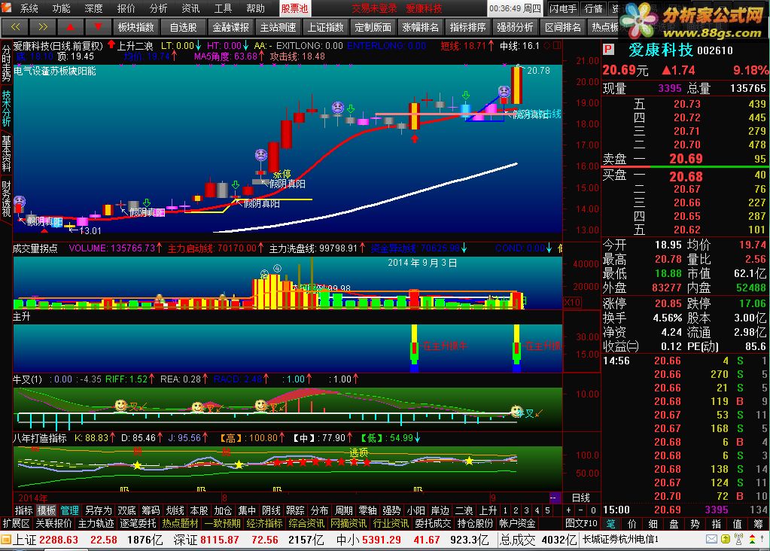770x551 pixels.
Task: Switch to the 细 detail tab
Action: pos(653,523)
